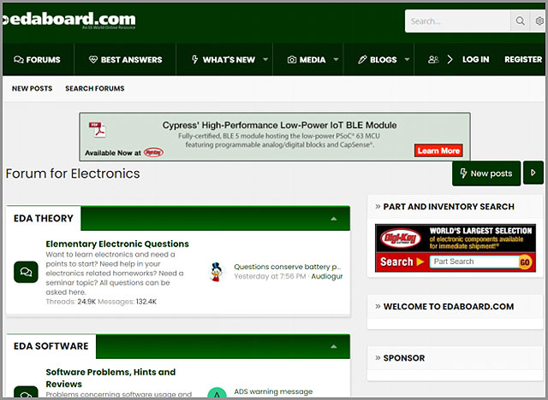Click the arrow button beside New posts
548x400 pixels.
pos(533,173)
